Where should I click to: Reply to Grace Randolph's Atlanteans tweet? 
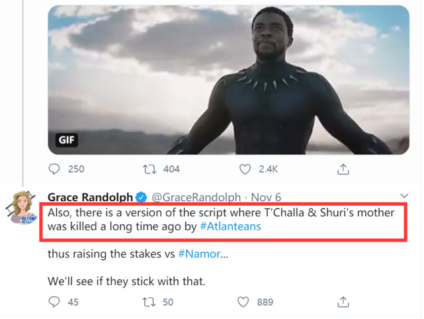(x=54, y=302)
